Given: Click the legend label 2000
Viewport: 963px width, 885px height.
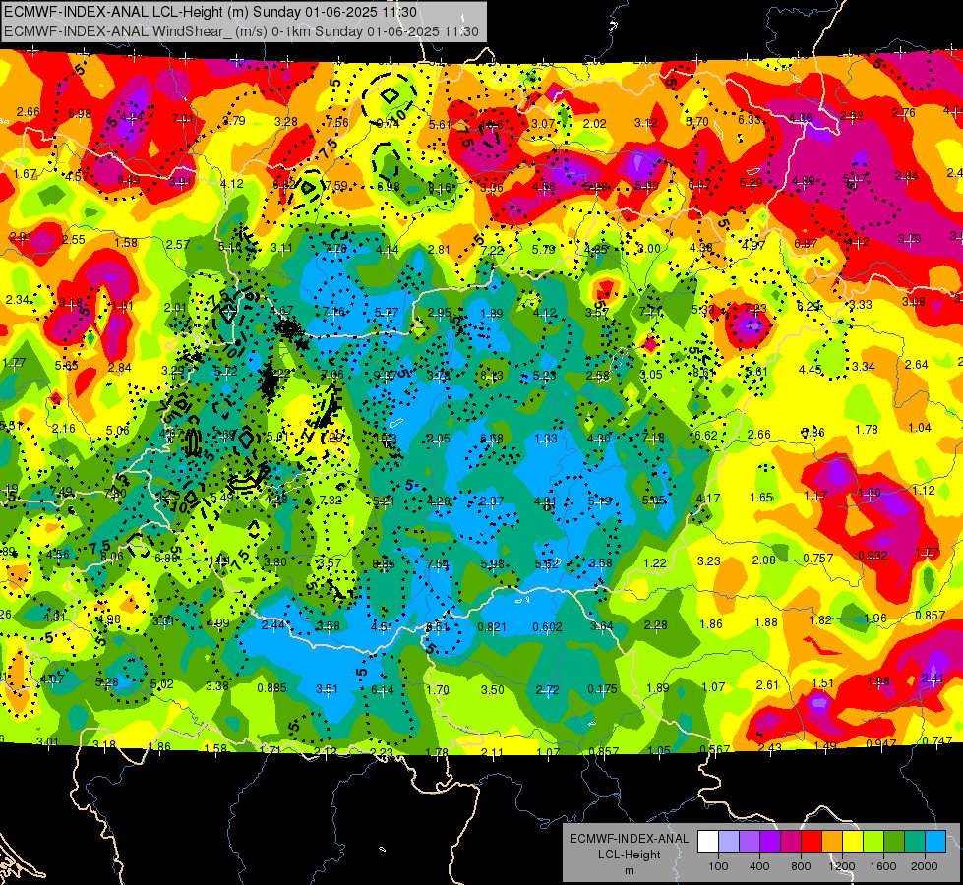Looking at the screenshot, I should (x=925, y=866).
